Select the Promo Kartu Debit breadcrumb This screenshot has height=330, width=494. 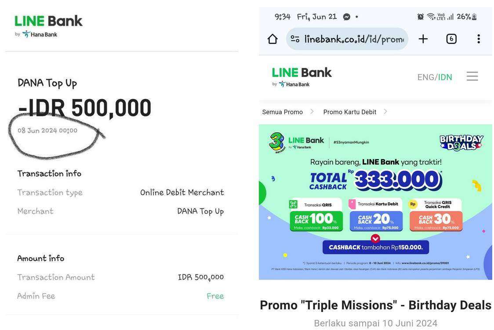349,112
